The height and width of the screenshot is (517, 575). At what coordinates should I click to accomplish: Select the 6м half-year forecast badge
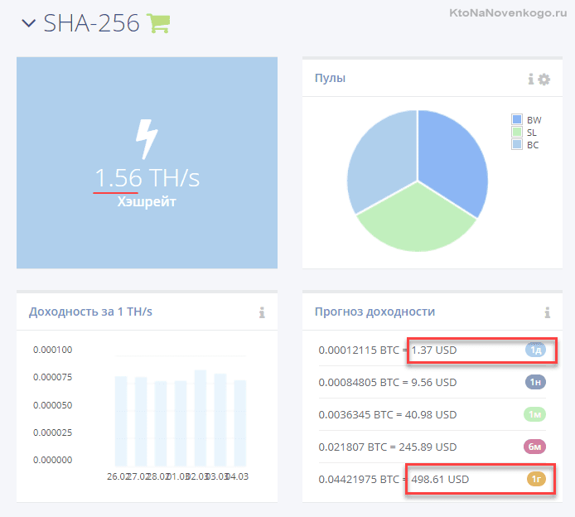pyautogui.click(x=535, y=447)
